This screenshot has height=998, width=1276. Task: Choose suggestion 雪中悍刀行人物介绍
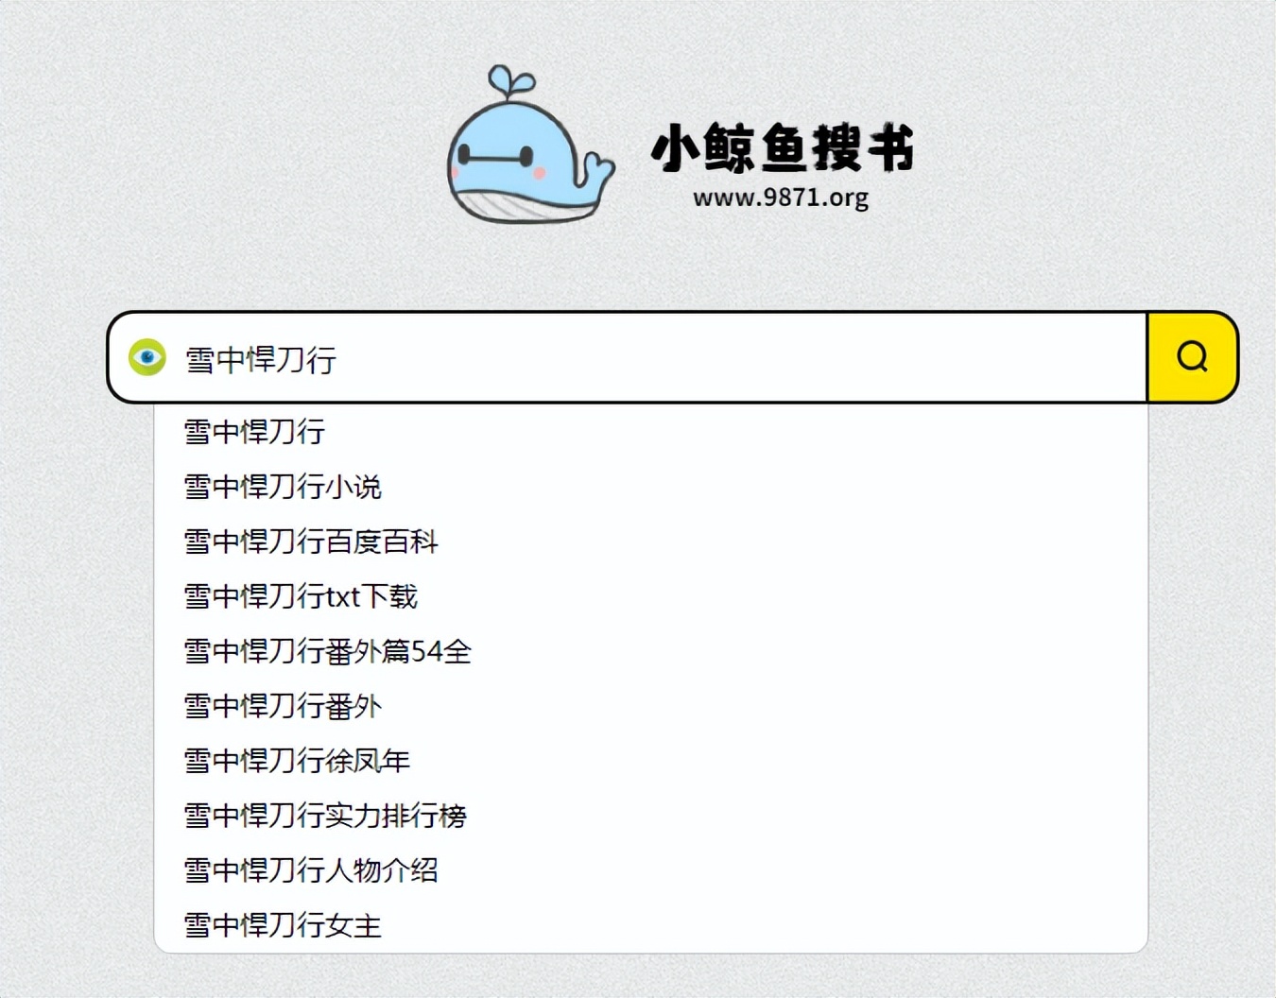pyautogui.click(x=650, y=870)
